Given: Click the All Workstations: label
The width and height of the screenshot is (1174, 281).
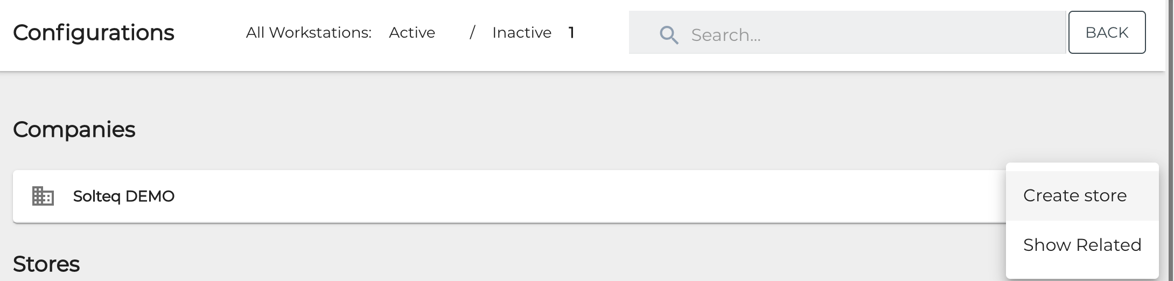Looking at the screenshot, I should (x=309, y=33).
